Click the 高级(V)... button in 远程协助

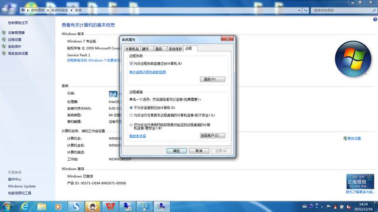tap(213, 79)
